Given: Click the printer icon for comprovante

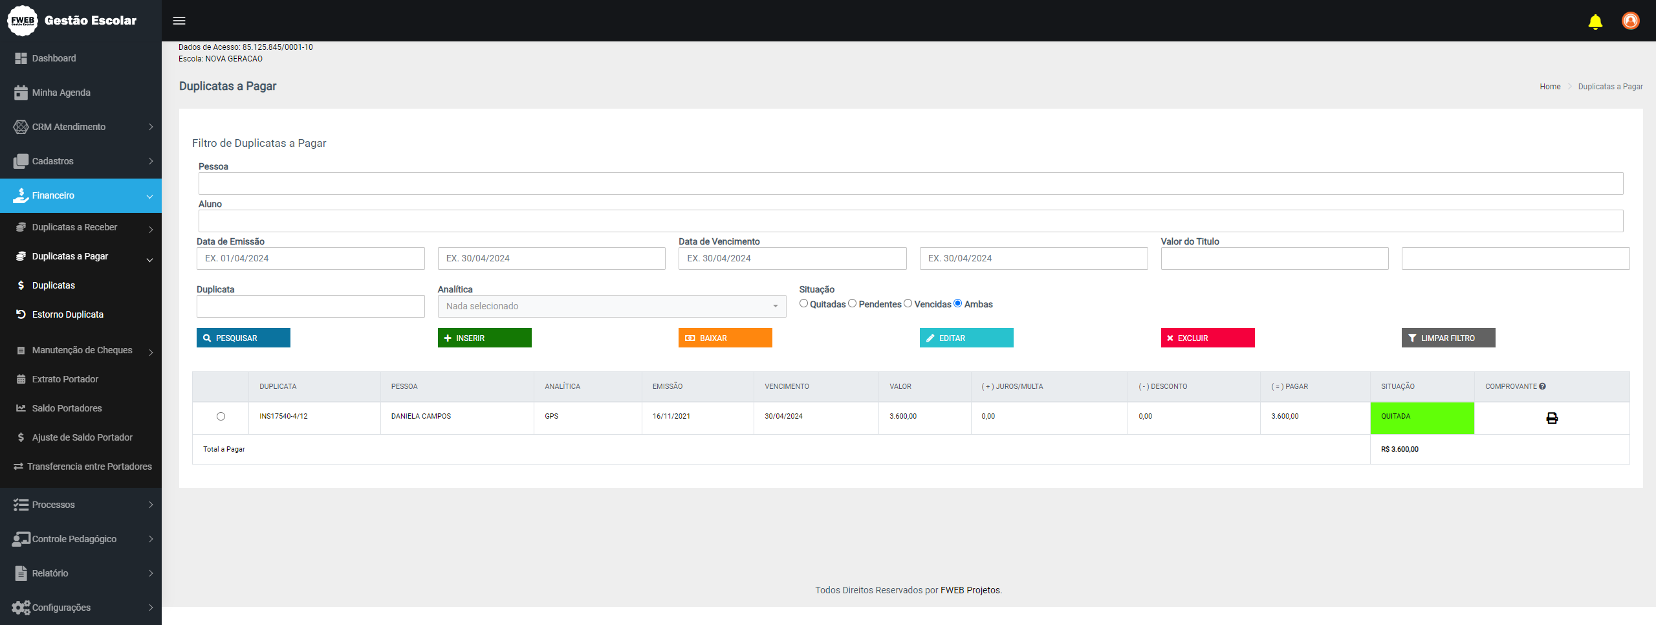Looking at the screenshot, I should [x=1551, y=418].
